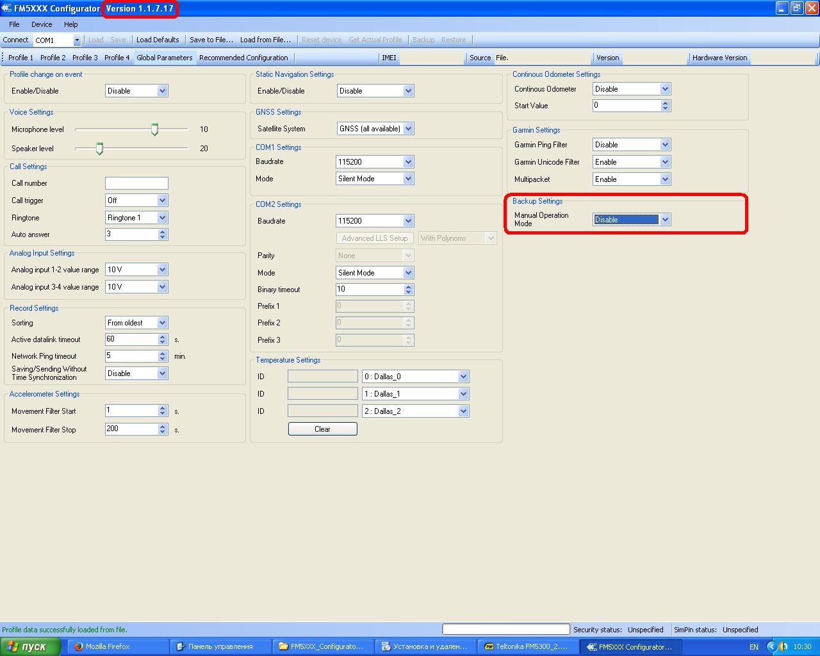Increase the Auto answer value with up arrow

163,231
